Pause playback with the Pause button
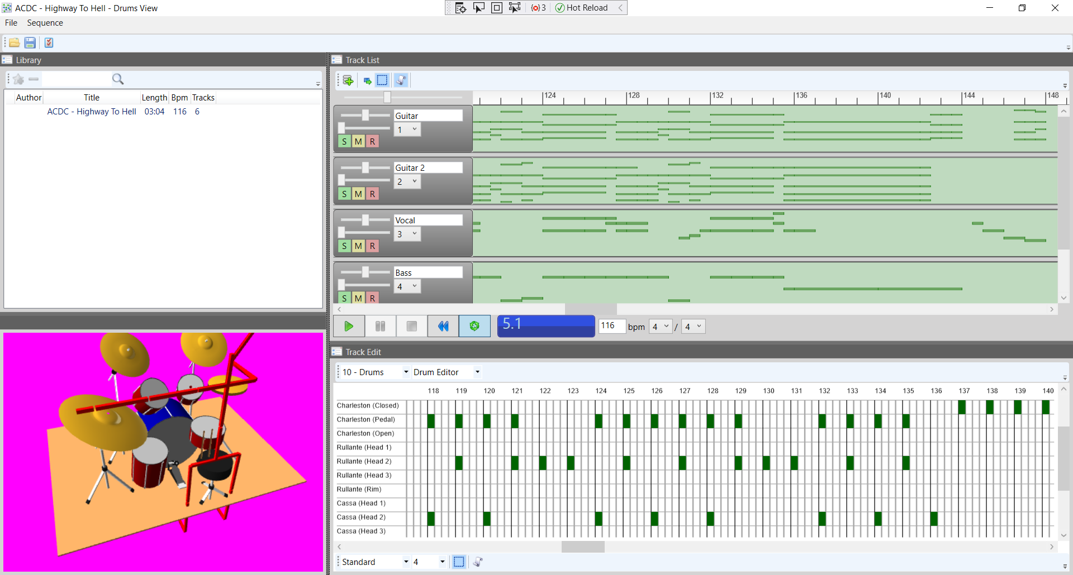Screen dimensions: 1073x575 point(380,326)
